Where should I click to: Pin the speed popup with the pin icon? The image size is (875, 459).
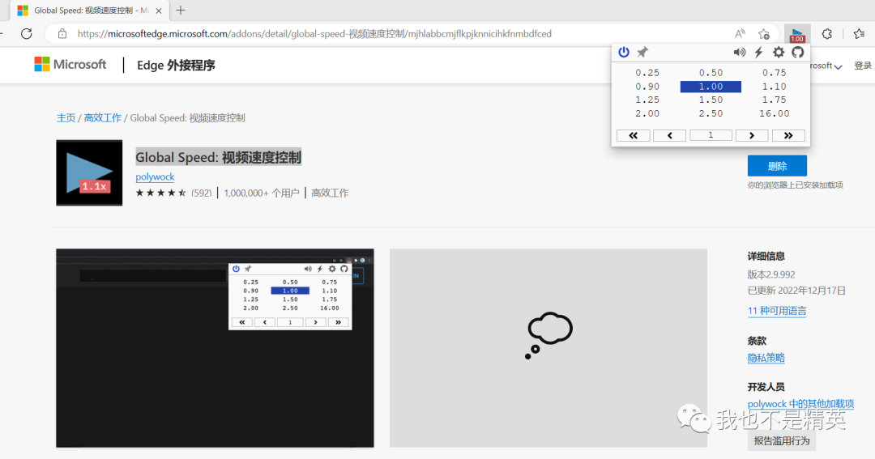(x=642, y=52)
